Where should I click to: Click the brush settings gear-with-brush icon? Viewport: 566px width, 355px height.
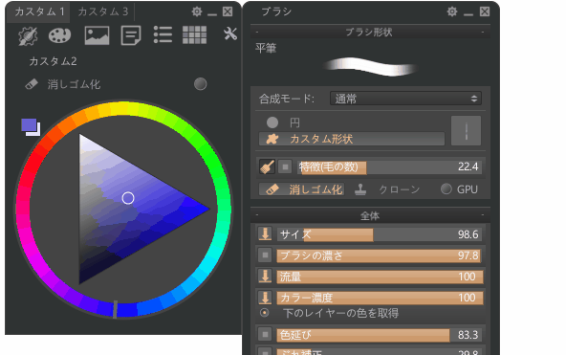pyautogui.click(x=28, y=35)
